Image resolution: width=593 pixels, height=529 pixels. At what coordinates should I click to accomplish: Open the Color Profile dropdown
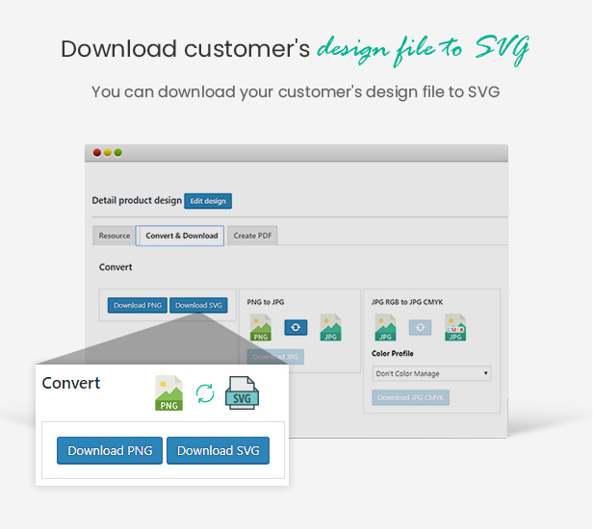tap(432, 373)
